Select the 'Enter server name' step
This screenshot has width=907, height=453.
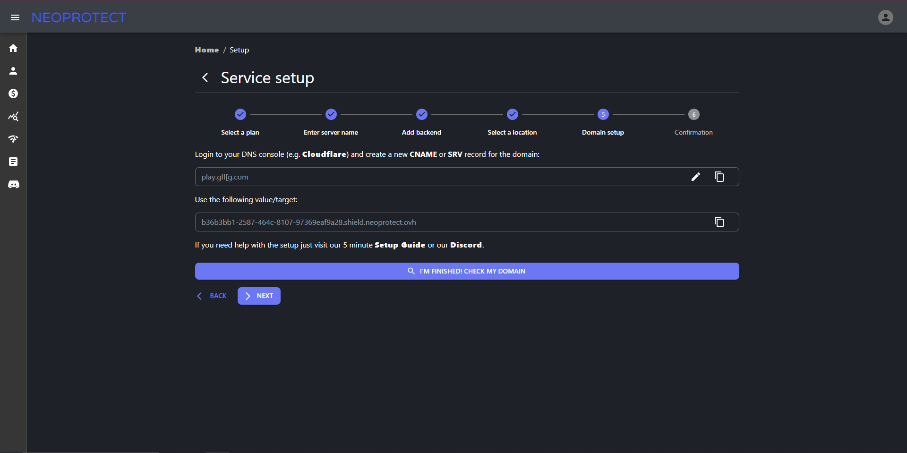click(331, 123)
